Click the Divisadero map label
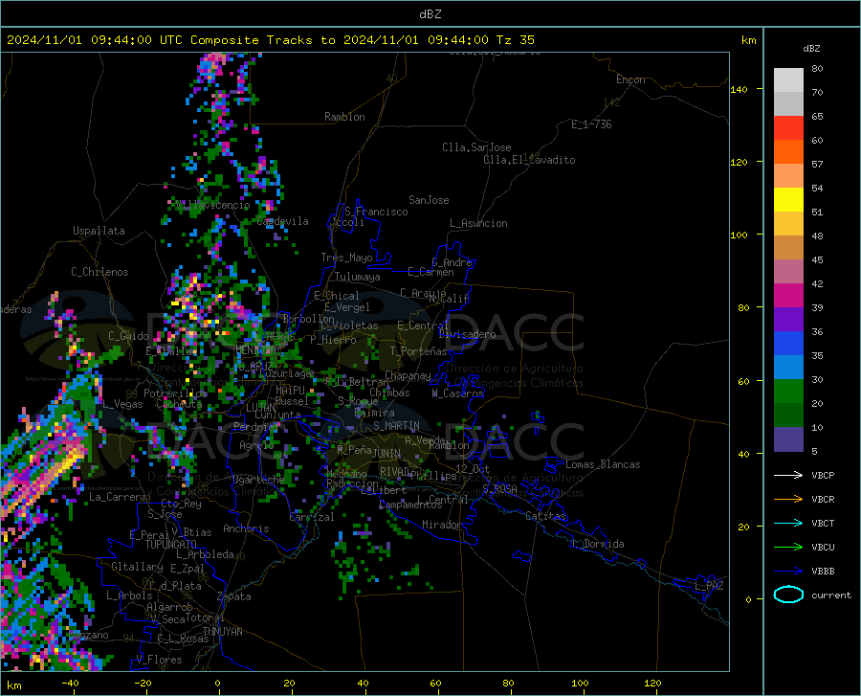This screenshot has width=861, height=696. [467, 334]
